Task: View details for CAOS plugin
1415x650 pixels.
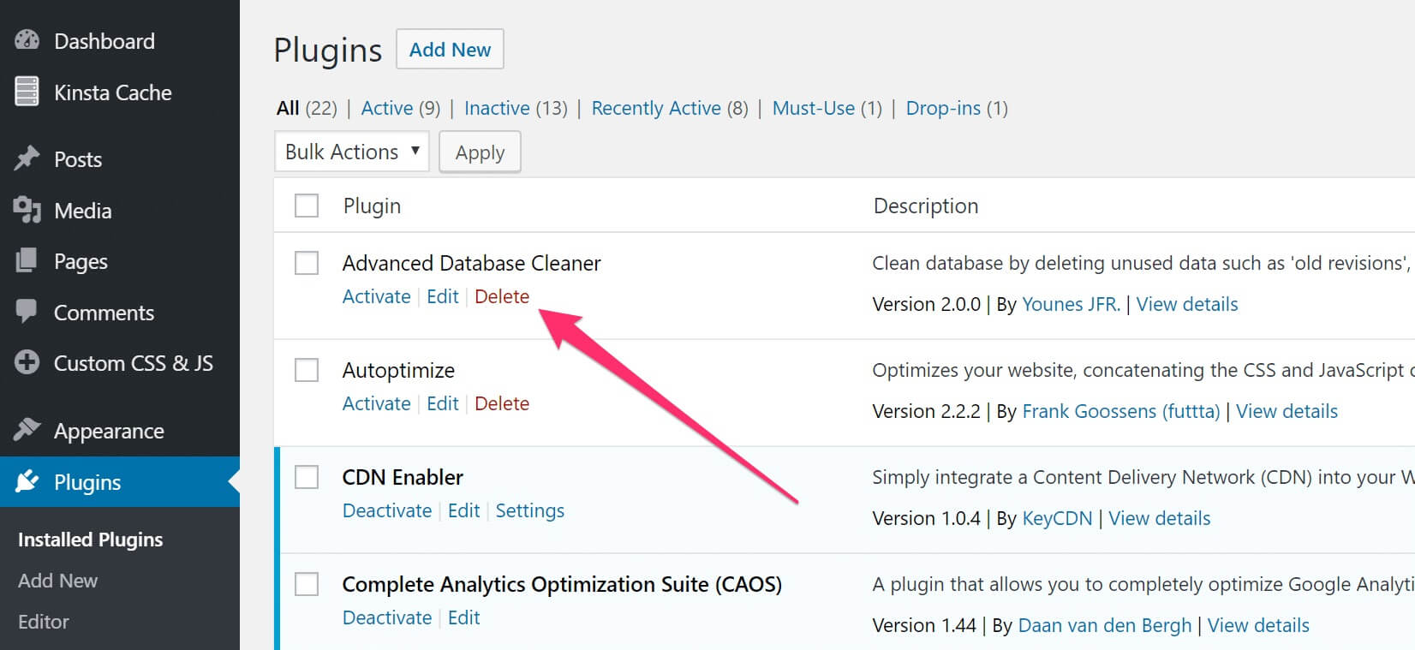Action: [x=1258, y=625]
